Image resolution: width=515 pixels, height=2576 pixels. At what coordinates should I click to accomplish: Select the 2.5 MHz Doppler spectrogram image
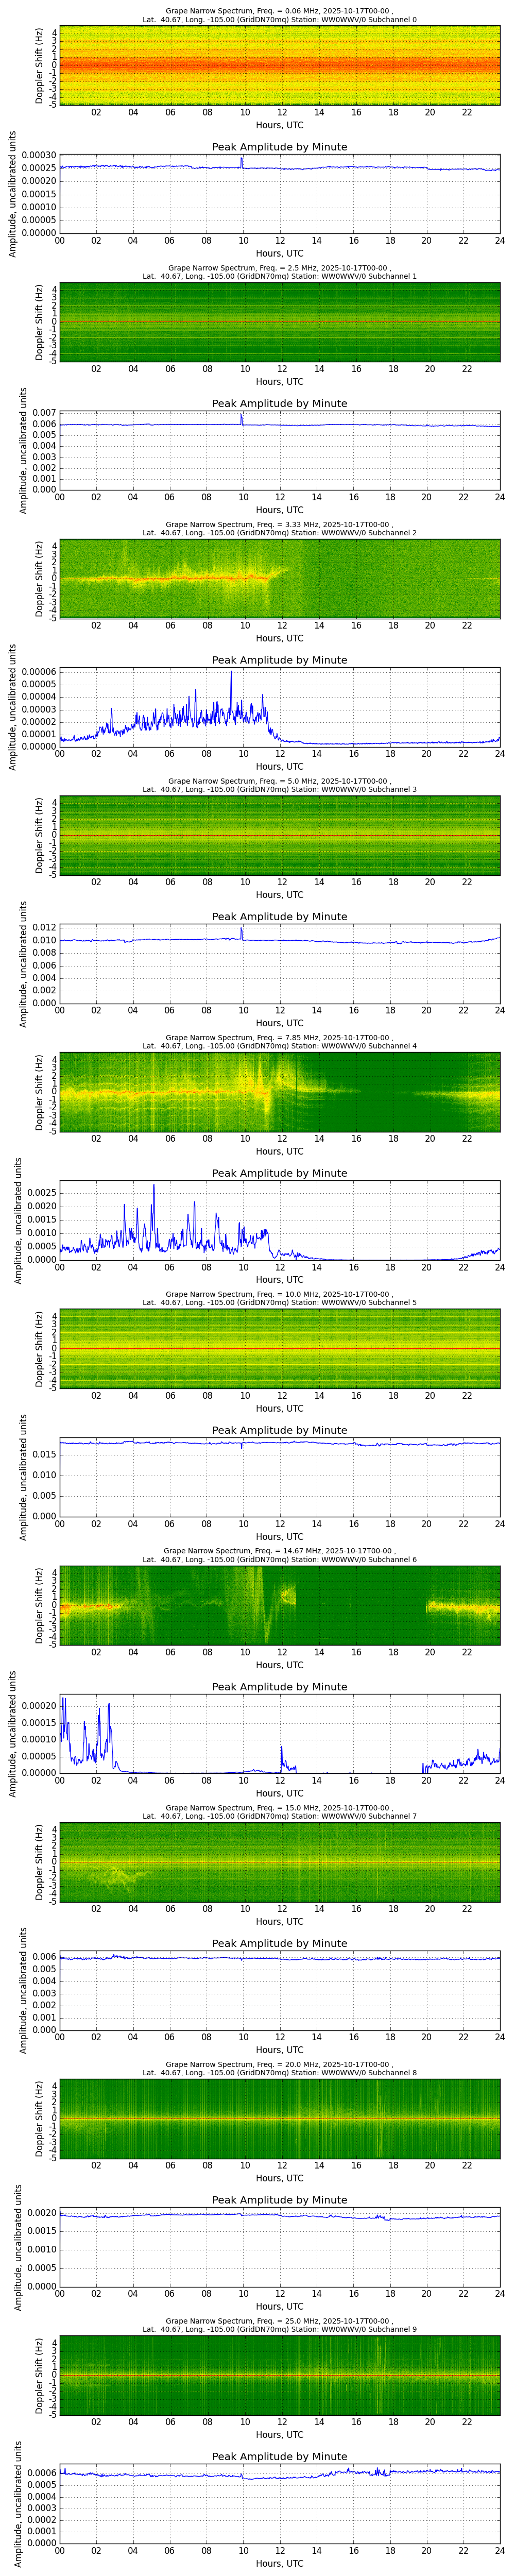pos(279,322)
